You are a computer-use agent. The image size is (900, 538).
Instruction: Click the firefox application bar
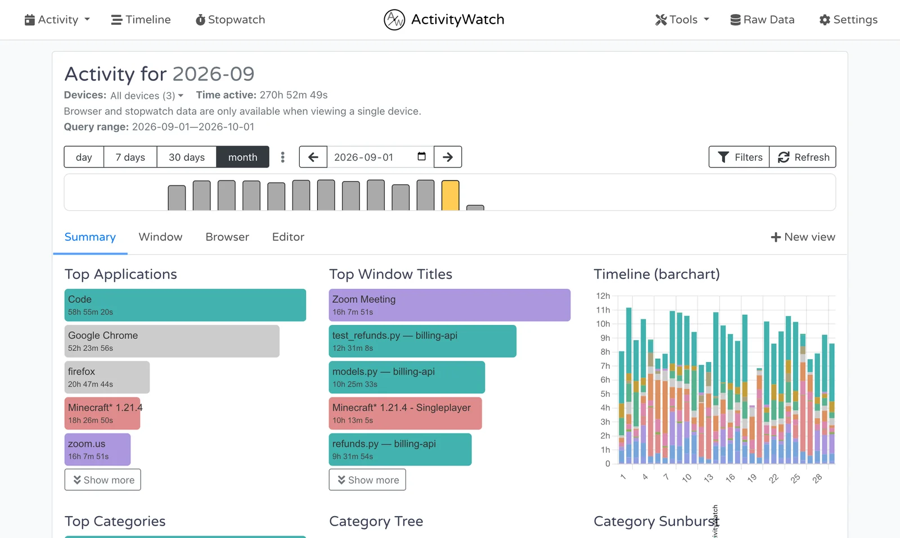pos(107,377)
